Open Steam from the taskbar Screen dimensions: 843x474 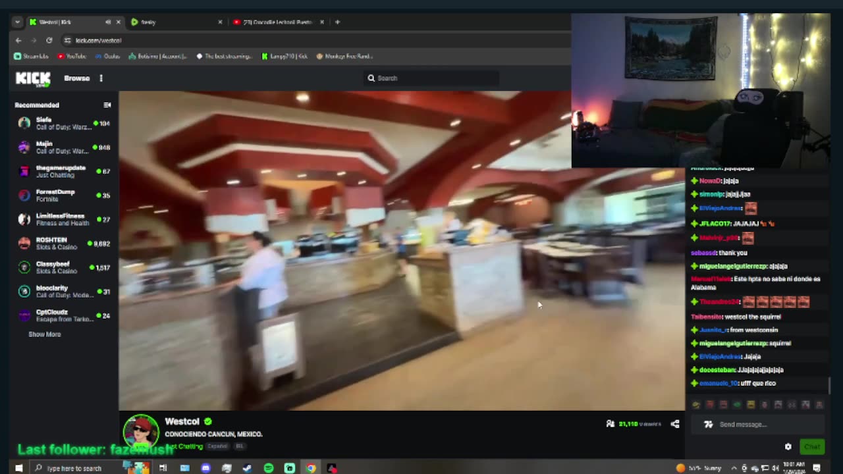point(248,468)
